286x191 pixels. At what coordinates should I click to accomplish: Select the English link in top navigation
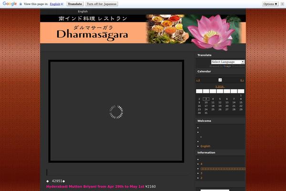click(x=83, y=11)
